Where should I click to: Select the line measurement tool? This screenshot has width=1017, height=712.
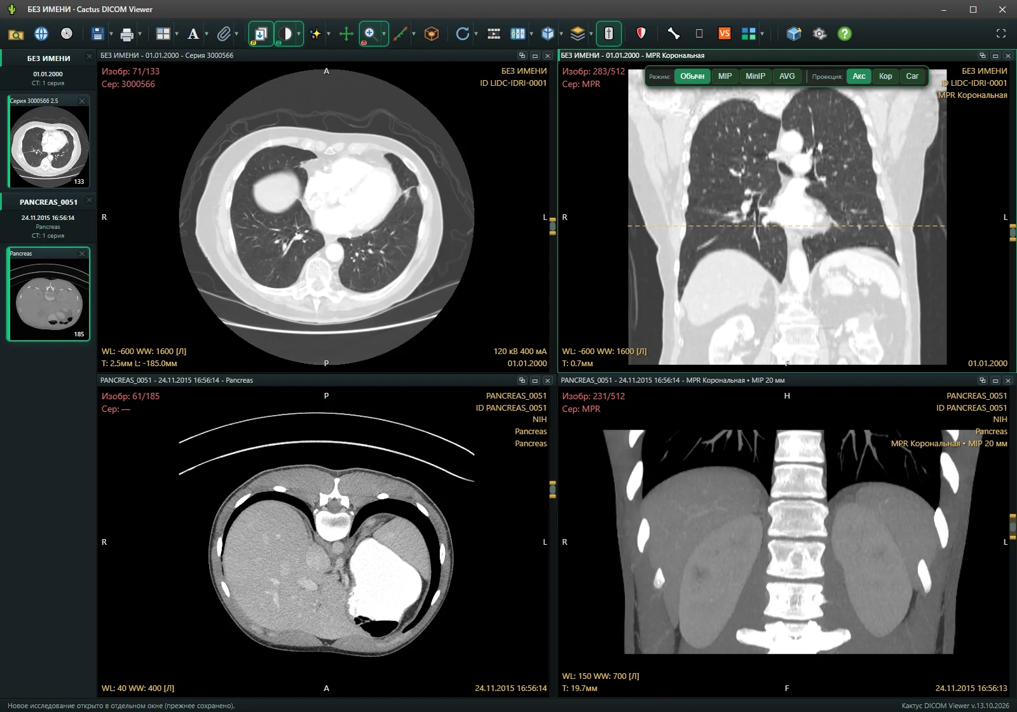(400, 34)
